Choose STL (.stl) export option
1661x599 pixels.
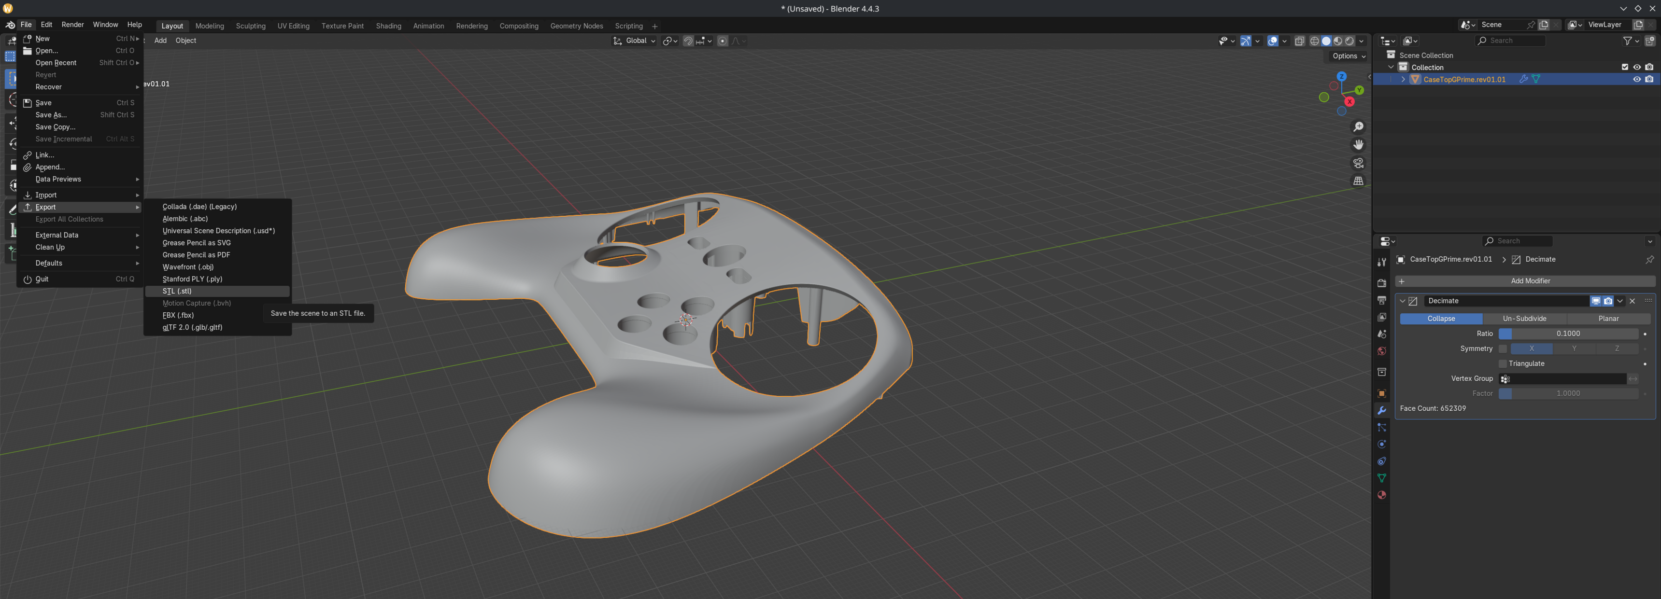point(177,291)
